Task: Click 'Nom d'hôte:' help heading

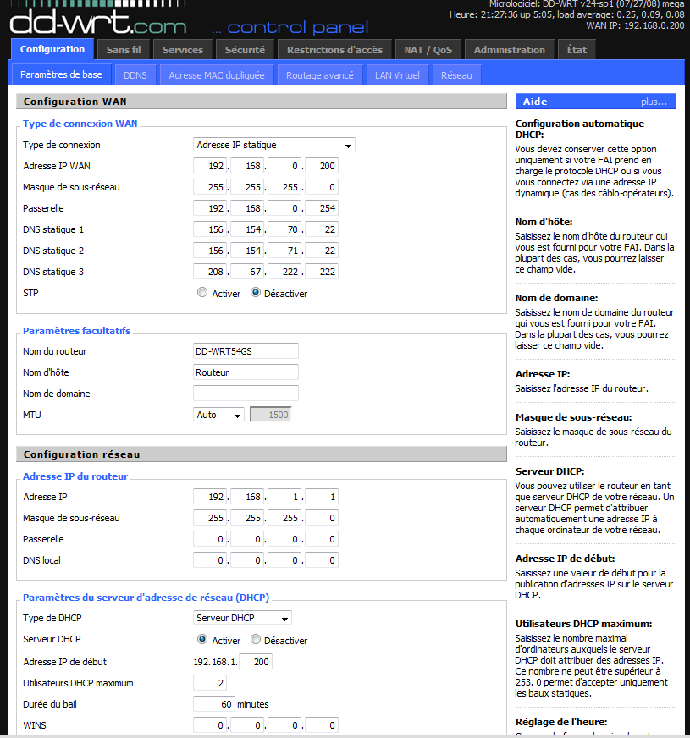Action: [x=544, y=222]
